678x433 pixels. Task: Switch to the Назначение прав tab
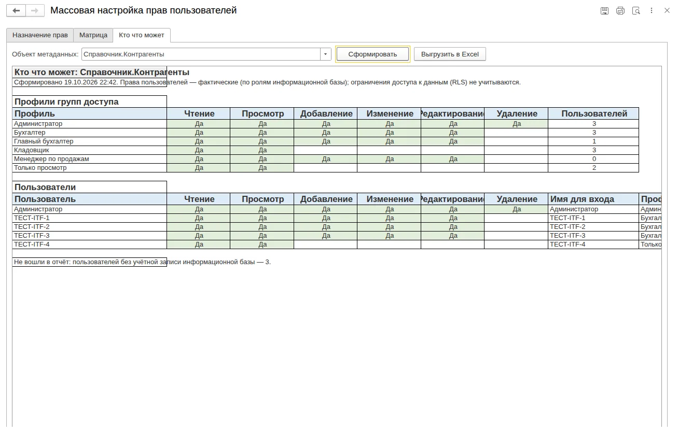pyautogui.click(x=40, y=35)
